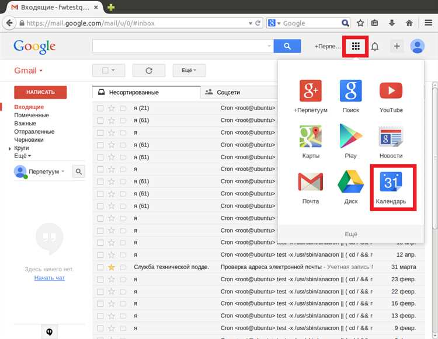The height and width of the screenshot is (339, 438).
Task: Click the refresh inbox button
Action: click(x=149, y=71)
